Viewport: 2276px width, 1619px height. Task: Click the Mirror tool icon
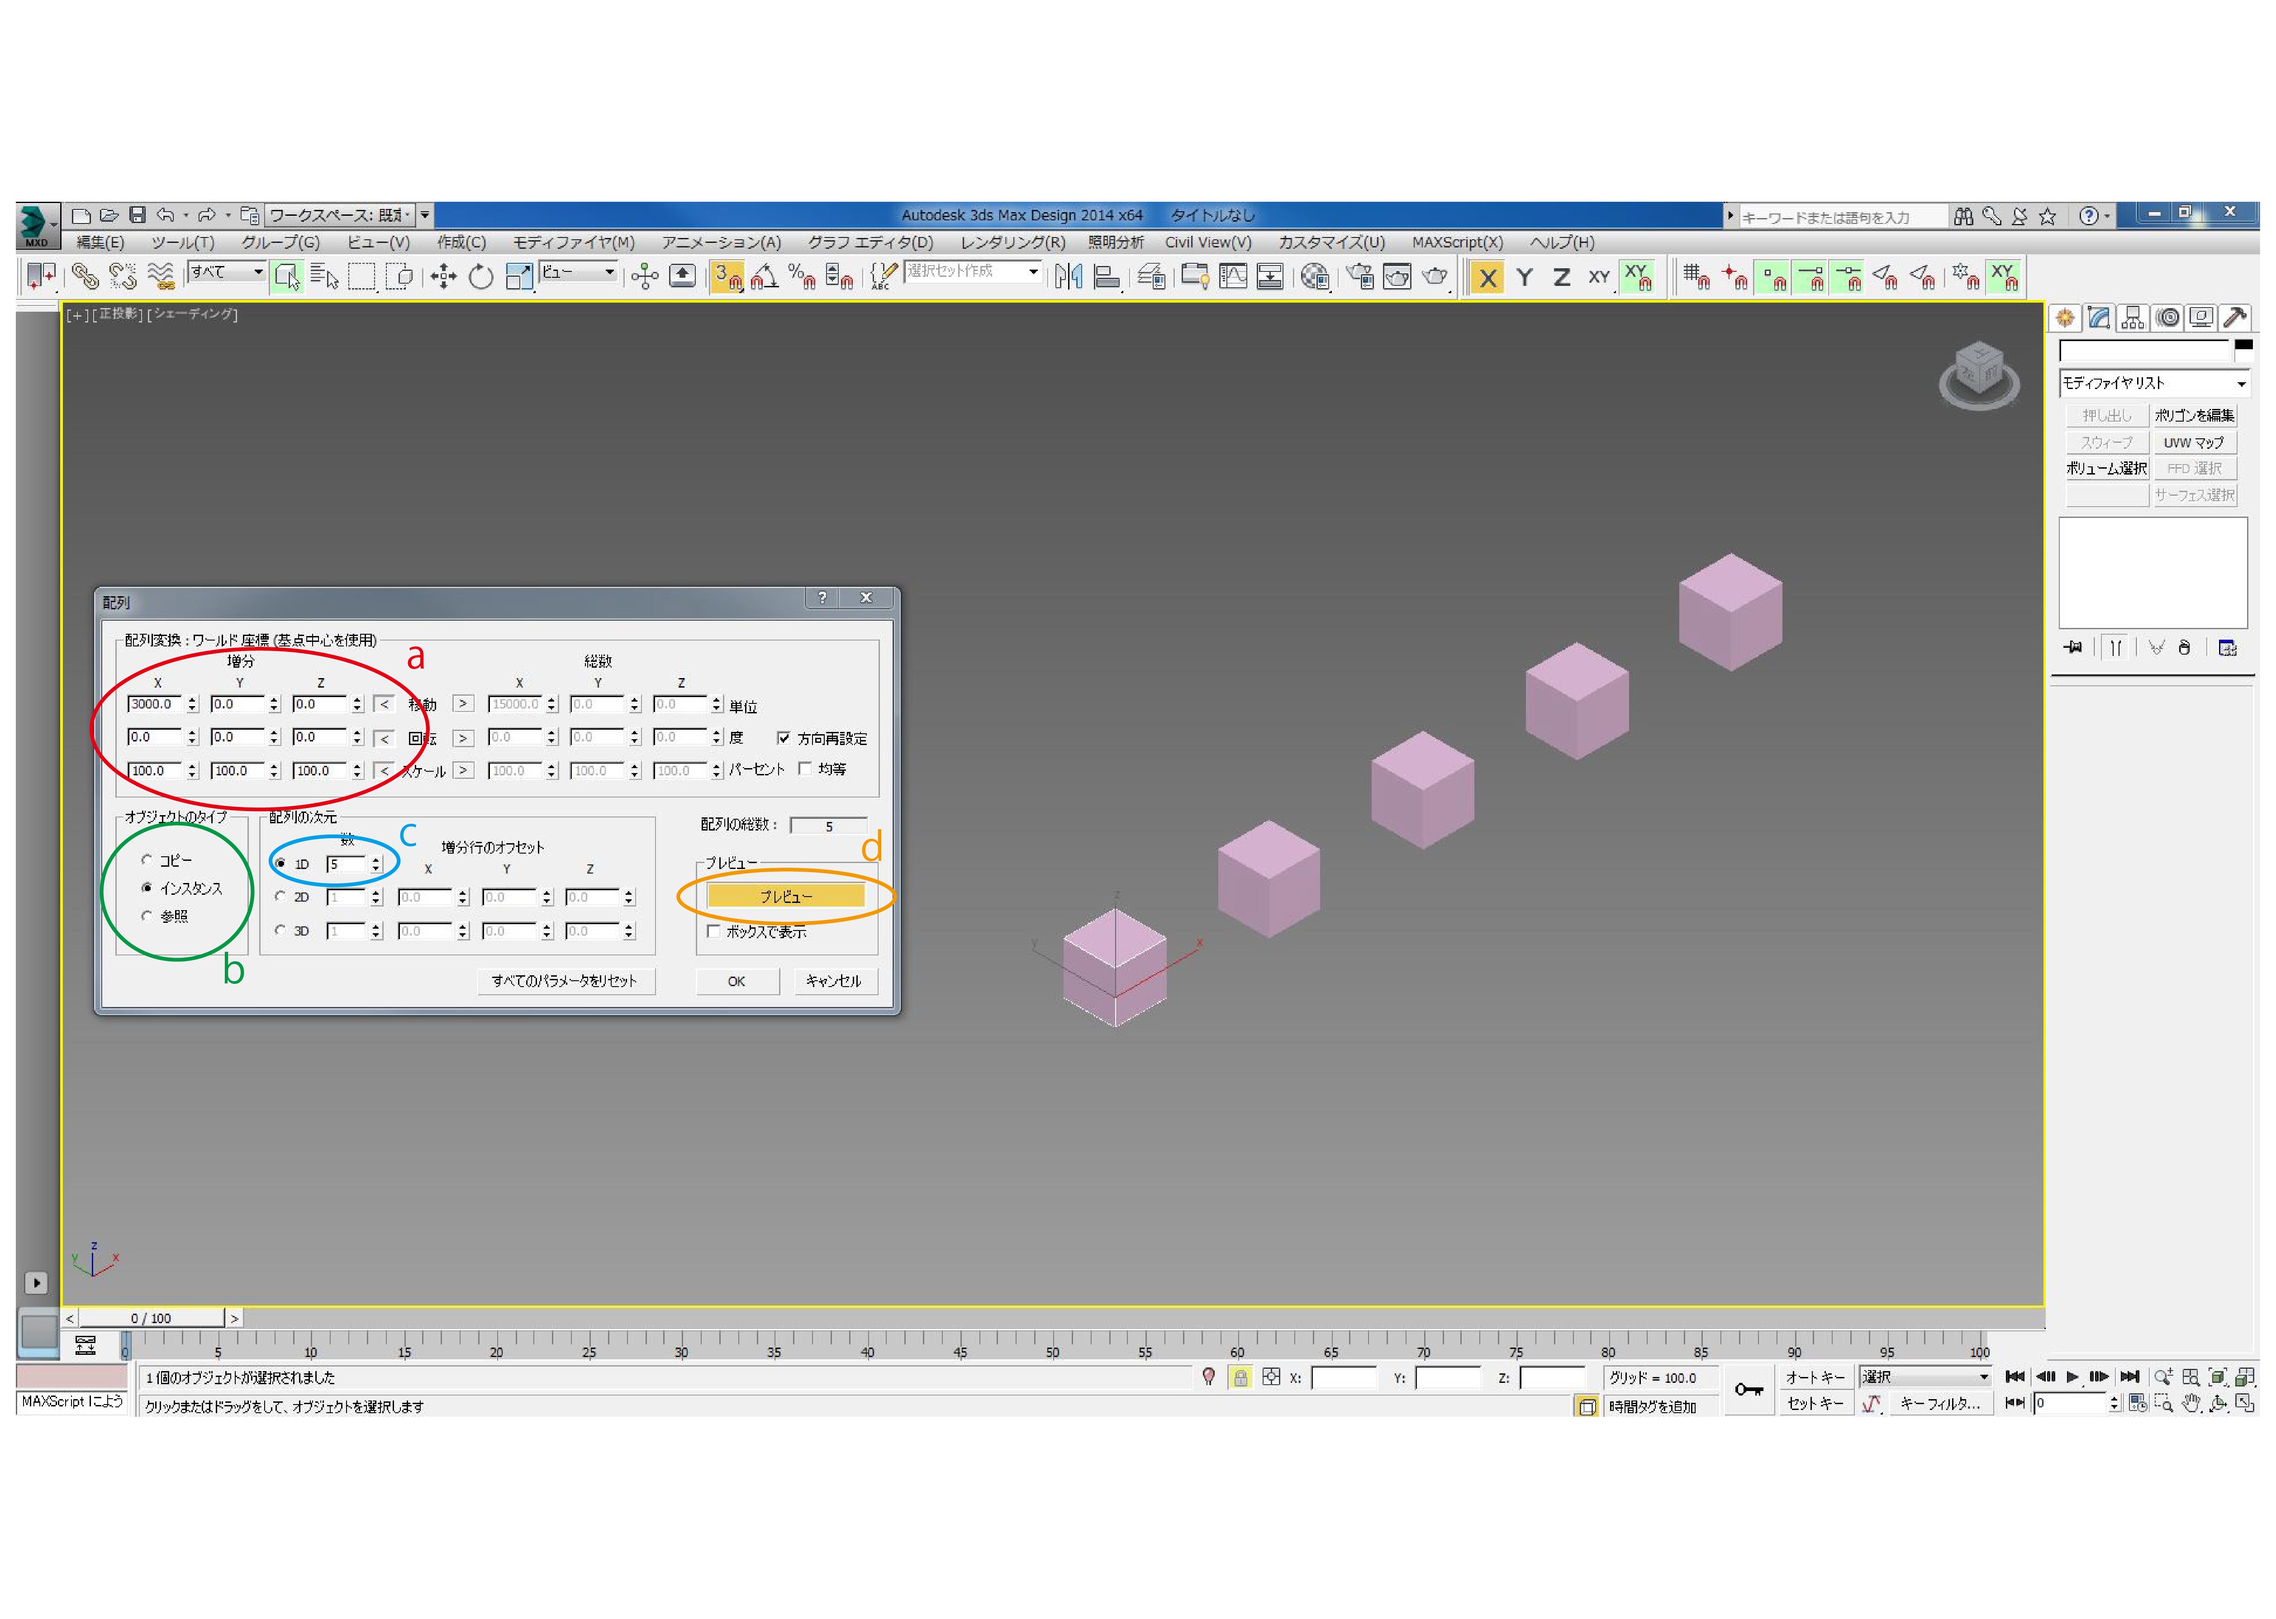[x=1068, y=276]
